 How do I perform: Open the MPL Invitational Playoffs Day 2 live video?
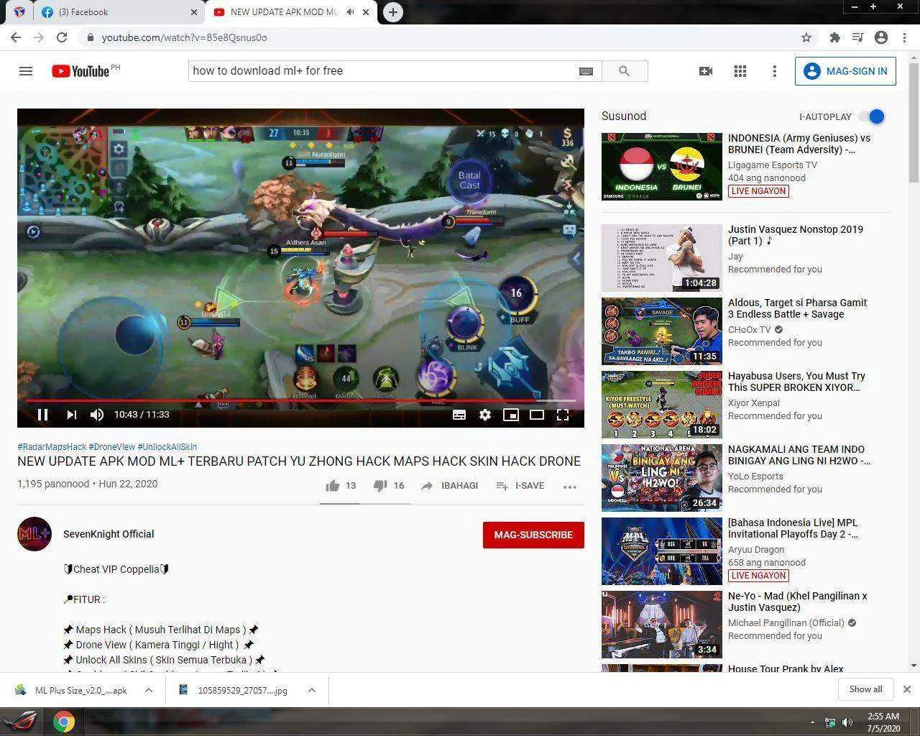tap(662, 551)
